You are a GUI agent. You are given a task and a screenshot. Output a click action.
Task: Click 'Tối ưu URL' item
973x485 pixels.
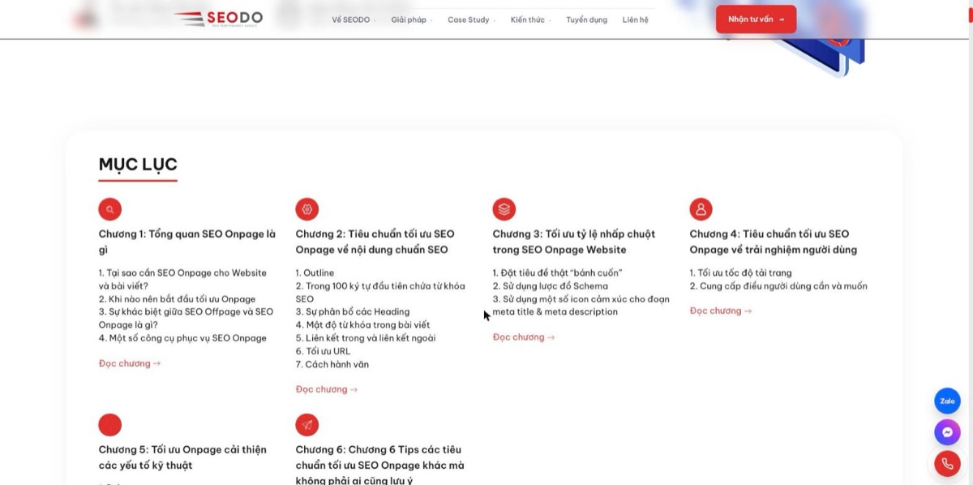click(323, 351)
